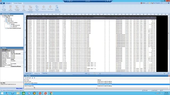Click first icon in Run With toolbar
This screenshot has height=95, width=170.
point(25,78)
